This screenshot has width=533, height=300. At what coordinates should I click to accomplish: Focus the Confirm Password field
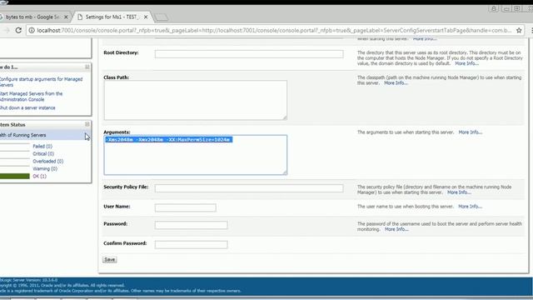191,244
